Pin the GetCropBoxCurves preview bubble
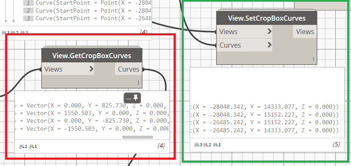 click(136, 98)
